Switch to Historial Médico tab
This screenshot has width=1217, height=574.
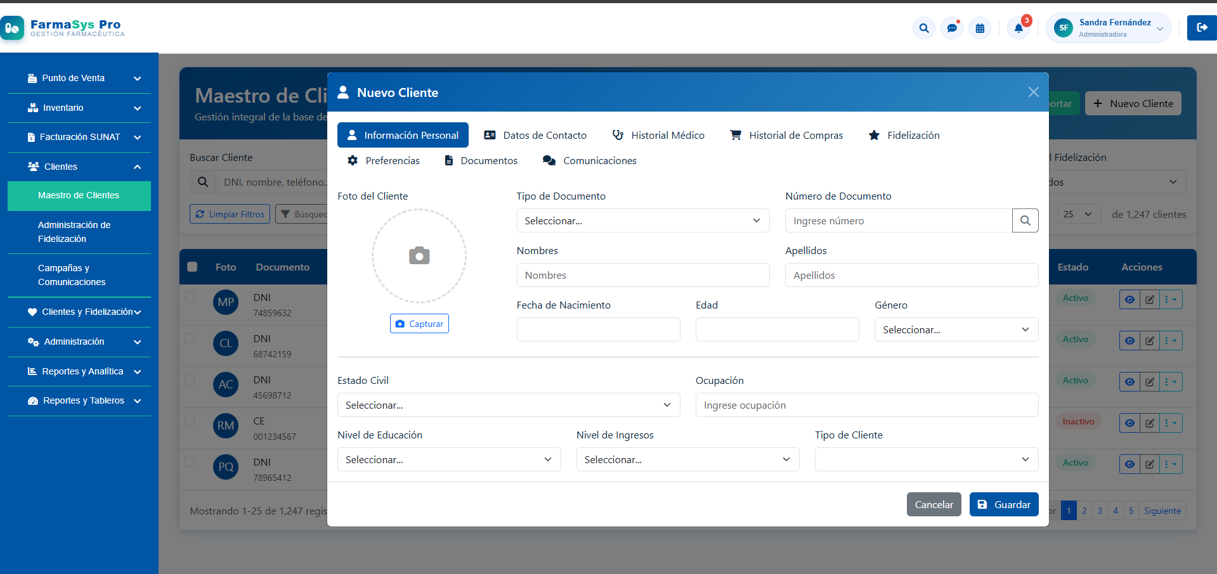[658, 135]
